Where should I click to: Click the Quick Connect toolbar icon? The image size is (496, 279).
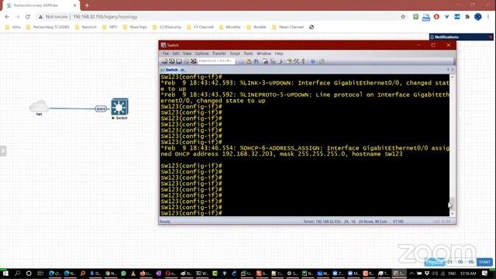[x=171, y=61]
